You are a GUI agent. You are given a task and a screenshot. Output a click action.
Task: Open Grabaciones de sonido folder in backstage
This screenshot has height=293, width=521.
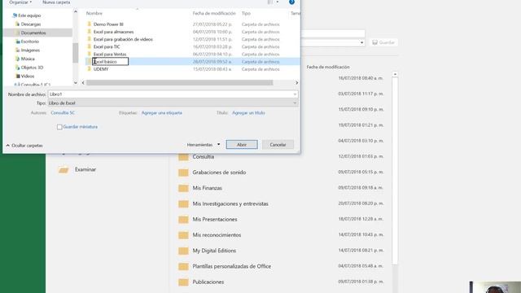click(219, 173)
